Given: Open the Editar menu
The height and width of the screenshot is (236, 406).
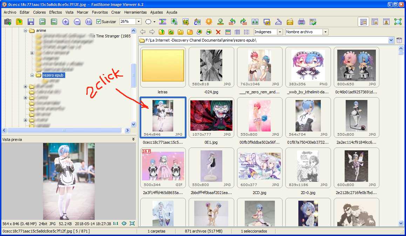Looking at the screenshot, I should (x=25, y=12).
